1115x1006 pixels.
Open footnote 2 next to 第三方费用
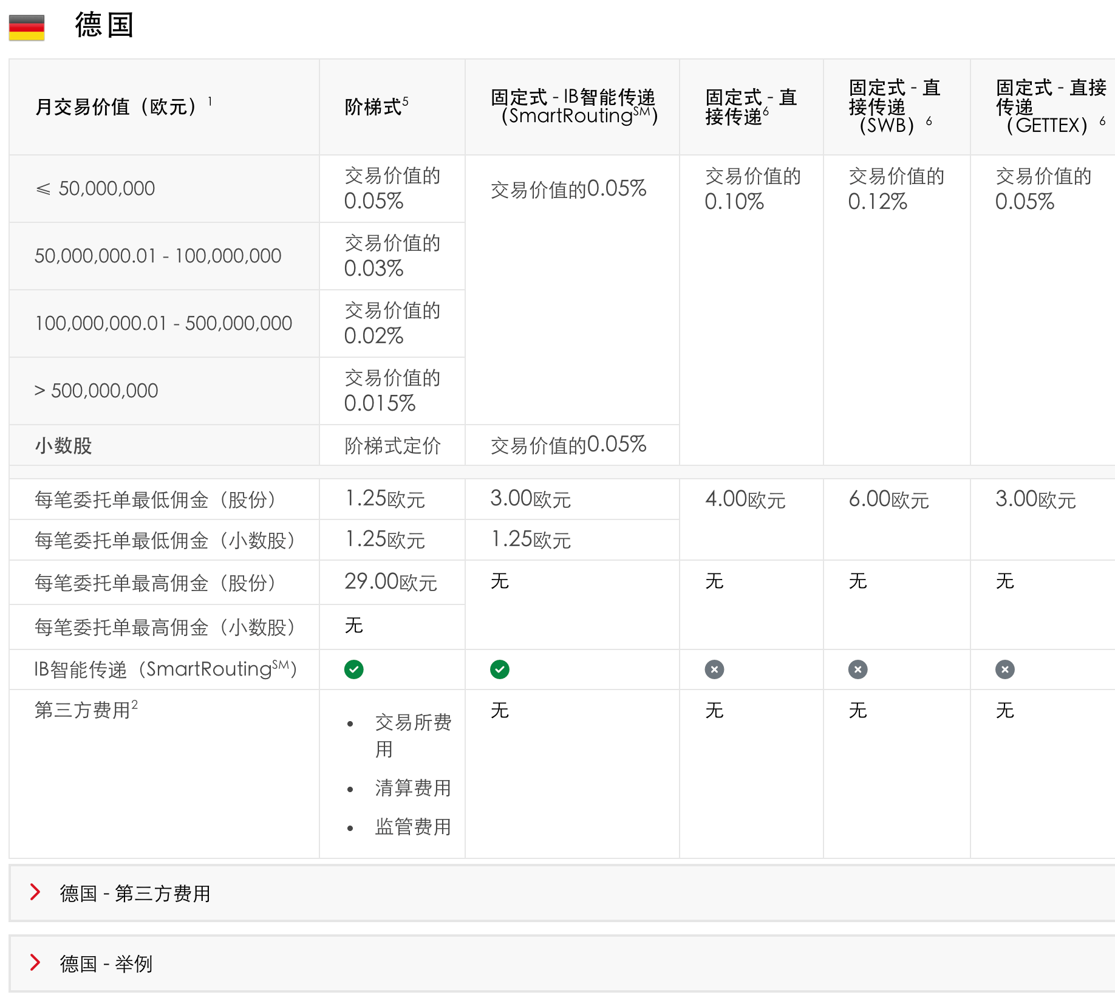135,705
